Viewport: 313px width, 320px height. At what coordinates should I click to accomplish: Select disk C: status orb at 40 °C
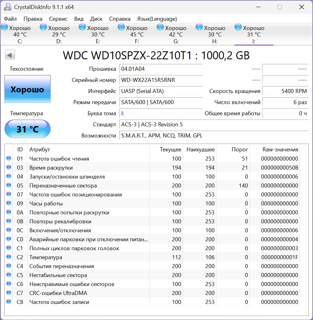pos(5,27)
